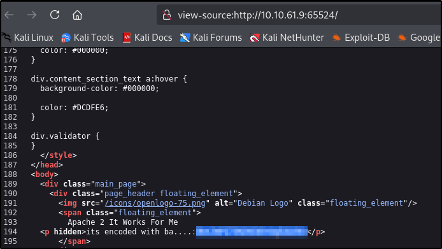Open the Exploit-DB bookmark
Screen dimensions: 442x249
(361, 38)
